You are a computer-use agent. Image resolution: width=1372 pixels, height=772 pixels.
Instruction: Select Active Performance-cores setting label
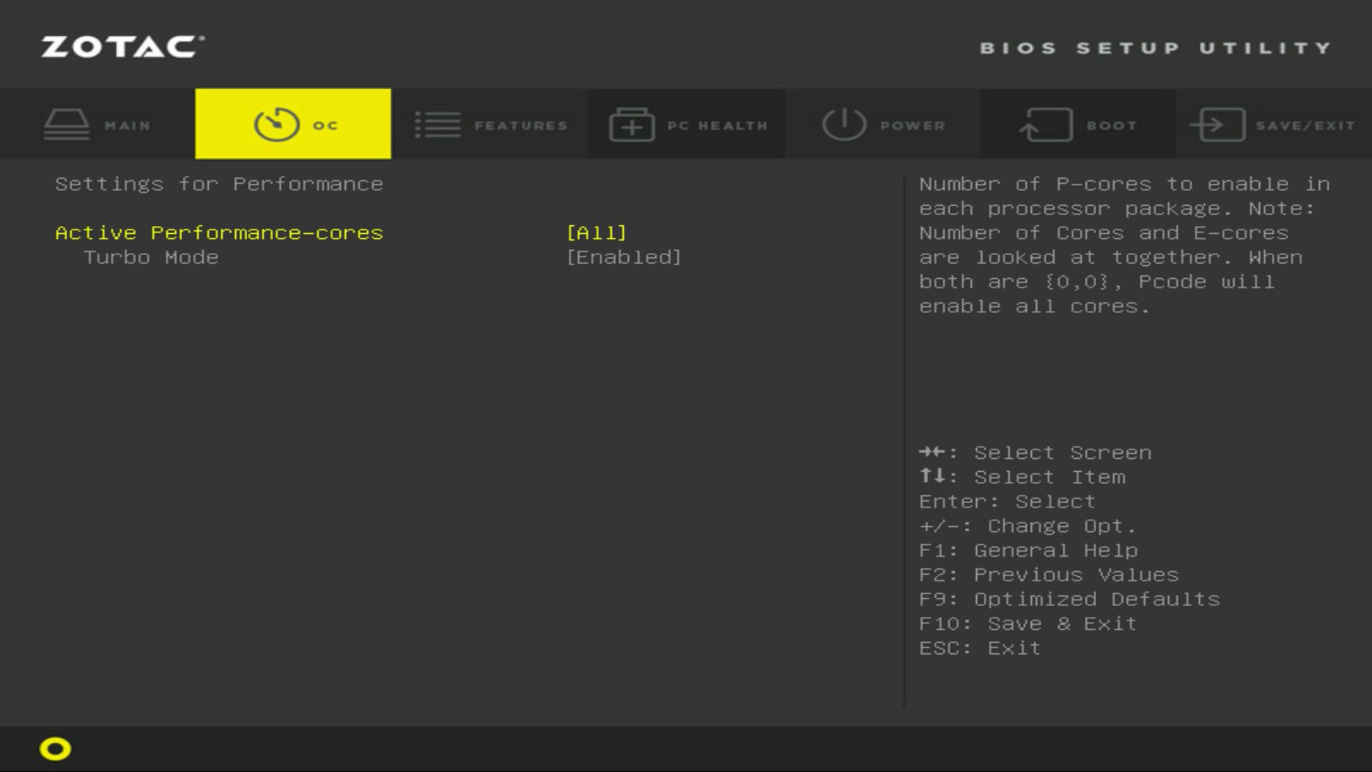(219, 233)
